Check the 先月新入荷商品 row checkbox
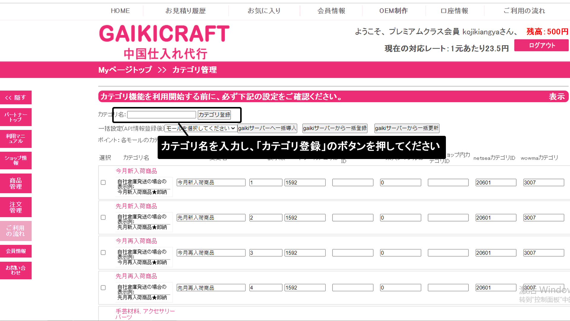This screenshot has width=570, height=321. [x=103, y=218]
